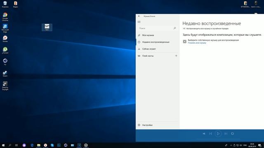Focus the Поиск search field
Image resolution: width=264 pixels, height=148 pixels.
pyautogui.click(x=157, y=28)
